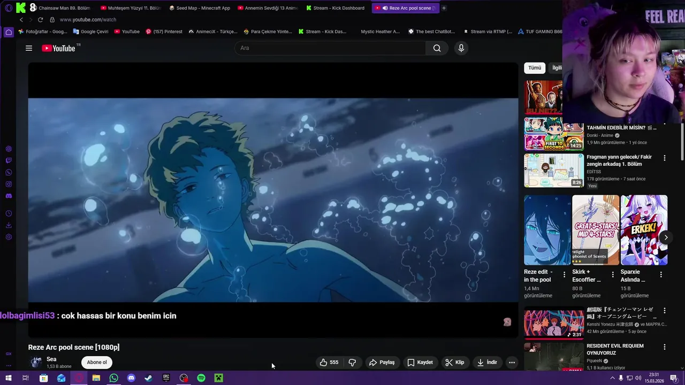Create a clip with Klip button

455,363
